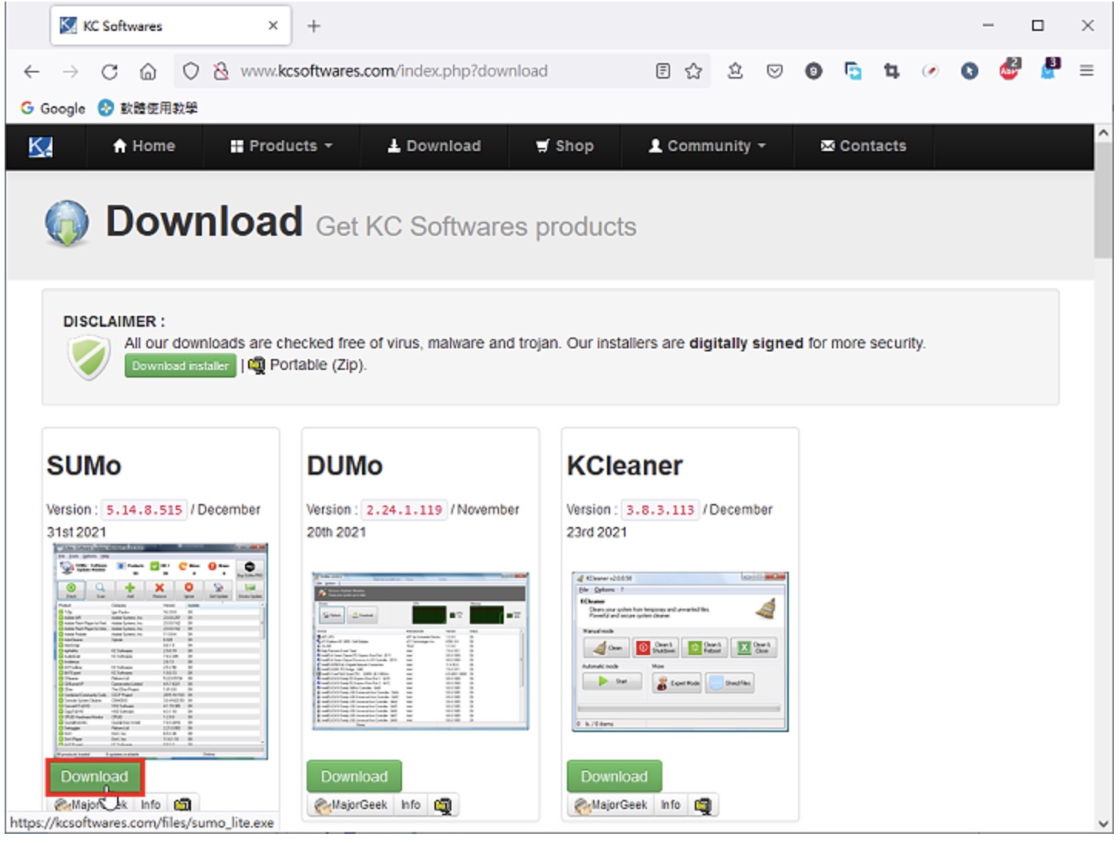Go to the Home page

[x=144, y=146]
